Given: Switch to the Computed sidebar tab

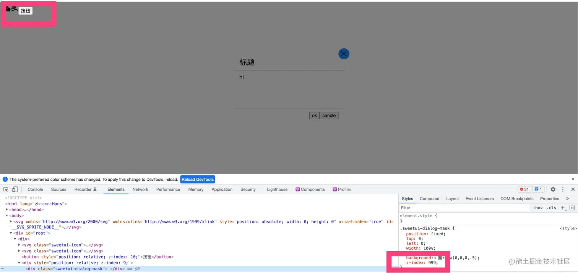Looking at the screenshot, I should click(429, 199).
